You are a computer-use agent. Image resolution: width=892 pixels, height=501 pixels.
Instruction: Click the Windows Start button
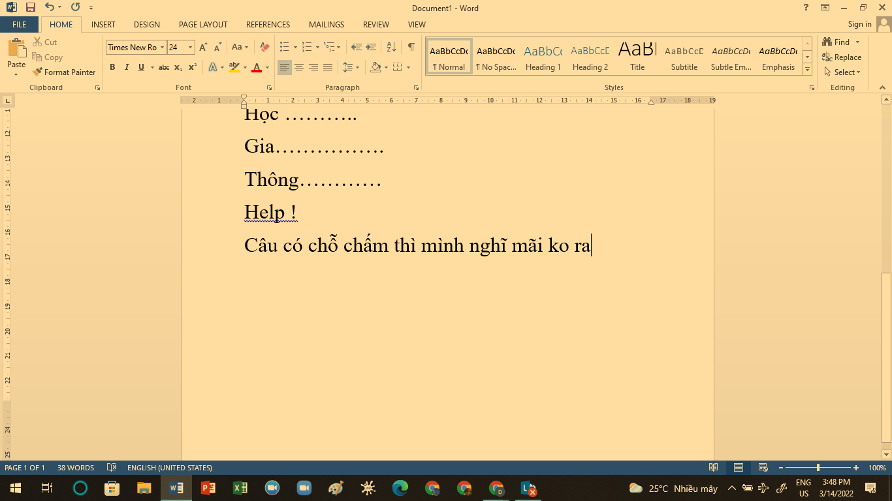pyautogui.click(x=15, y=488)
